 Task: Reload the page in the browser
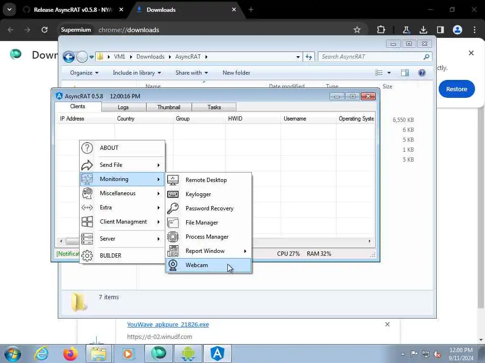pos(45,30)
